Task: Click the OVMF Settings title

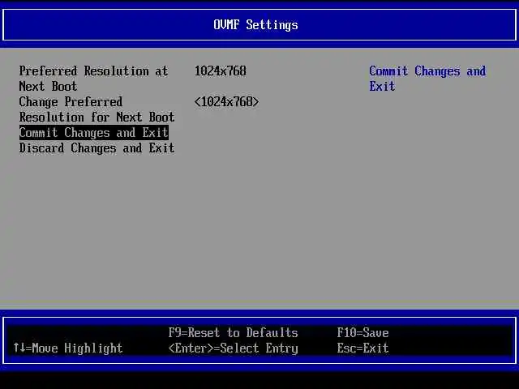Action: 255,25
